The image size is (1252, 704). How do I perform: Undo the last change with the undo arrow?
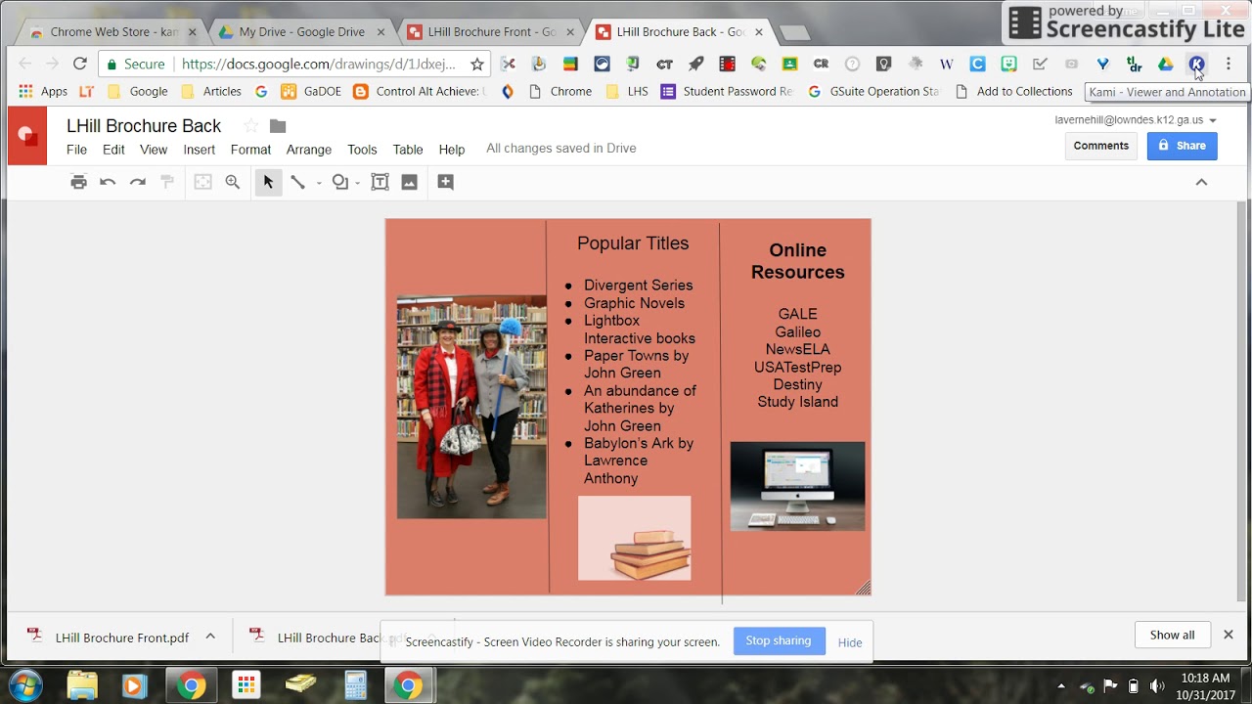[108, 182]
